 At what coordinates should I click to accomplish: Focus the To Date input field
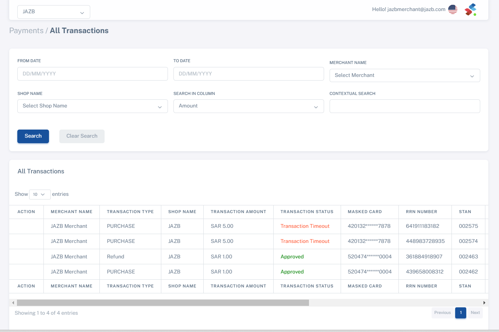[x=249, y=74]
